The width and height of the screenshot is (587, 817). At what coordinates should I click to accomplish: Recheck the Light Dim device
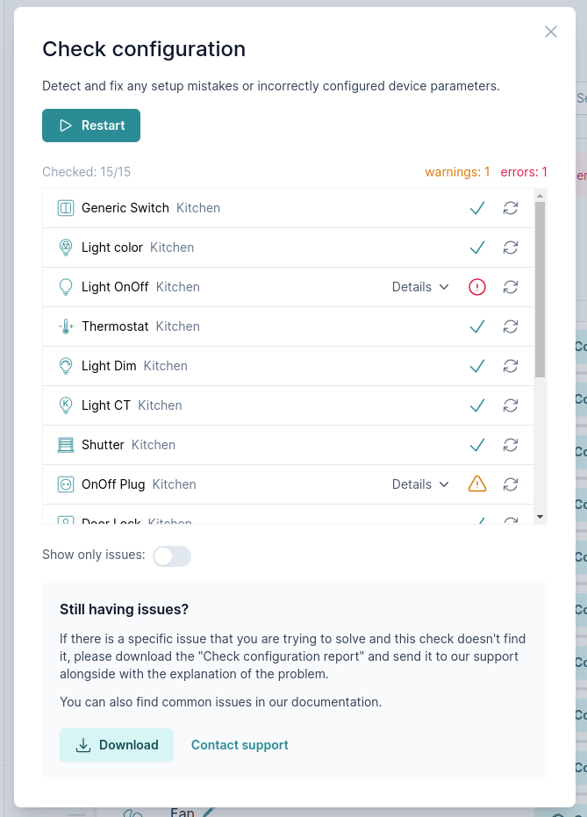[511, 366]
